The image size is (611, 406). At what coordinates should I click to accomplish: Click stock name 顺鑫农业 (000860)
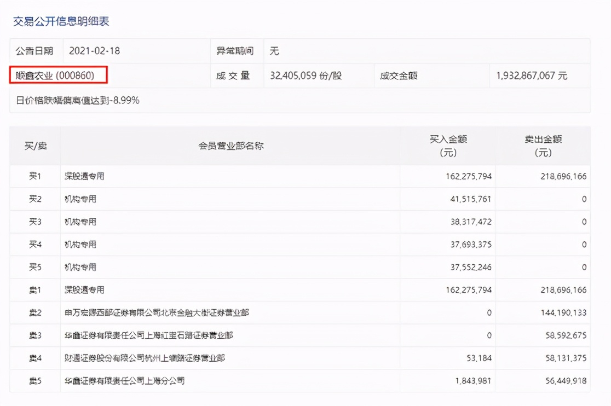[55, 76]
